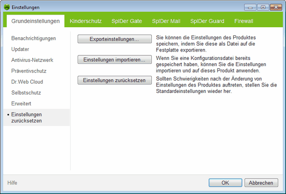This screenshot has height=194, width=286.
Task: Select the SpIDer Guard tab
Action: pos(207,21)
